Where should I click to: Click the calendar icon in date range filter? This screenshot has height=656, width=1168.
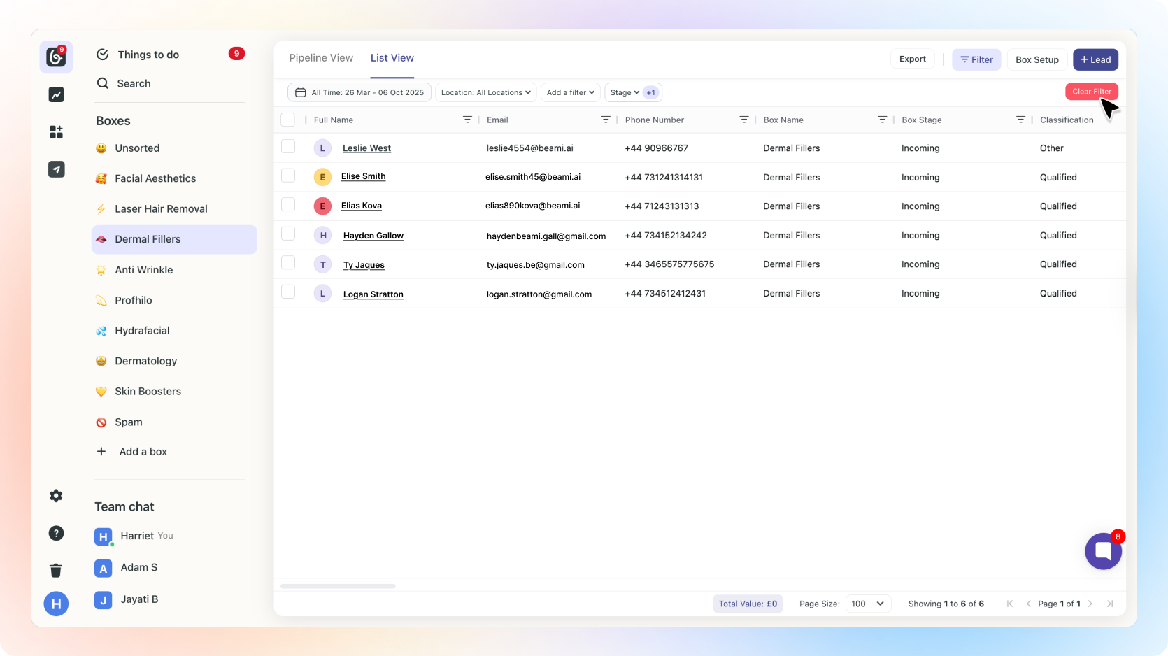pyautogui.click(x=301, y=92)
